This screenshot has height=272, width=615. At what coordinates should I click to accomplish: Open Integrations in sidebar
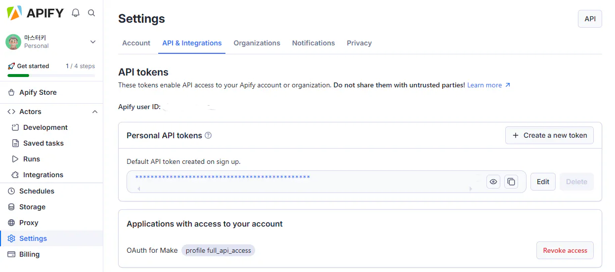pos(43,175)
